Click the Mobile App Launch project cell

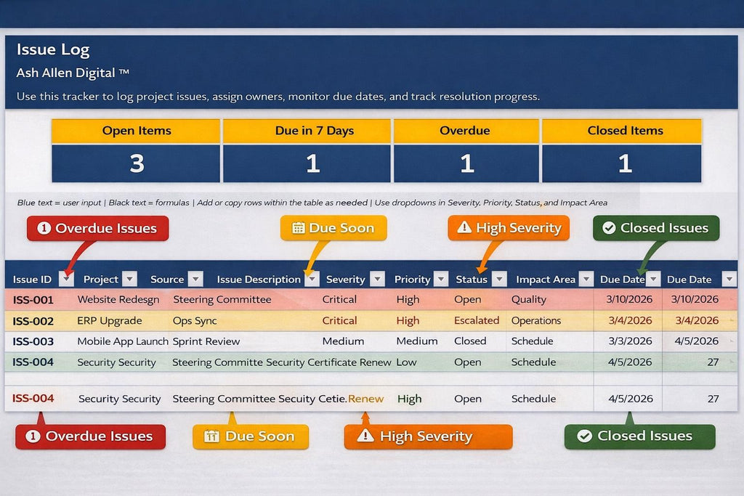coord(123,341)
